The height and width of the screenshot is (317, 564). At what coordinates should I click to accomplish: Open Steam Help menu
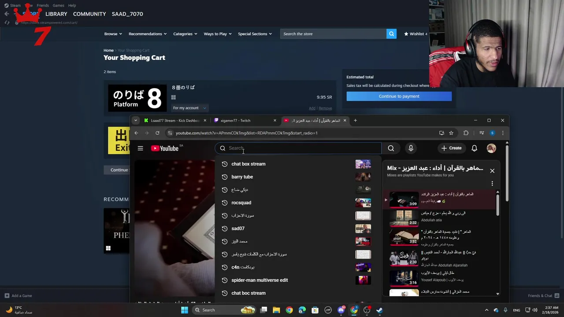72,5
